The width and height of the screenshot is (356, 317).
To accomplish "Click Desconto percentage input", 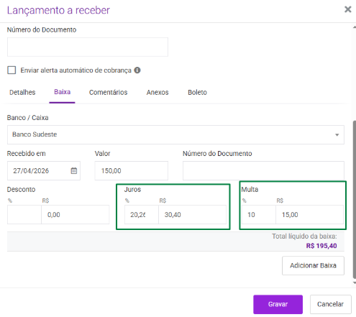I will [x=24, y=214].
